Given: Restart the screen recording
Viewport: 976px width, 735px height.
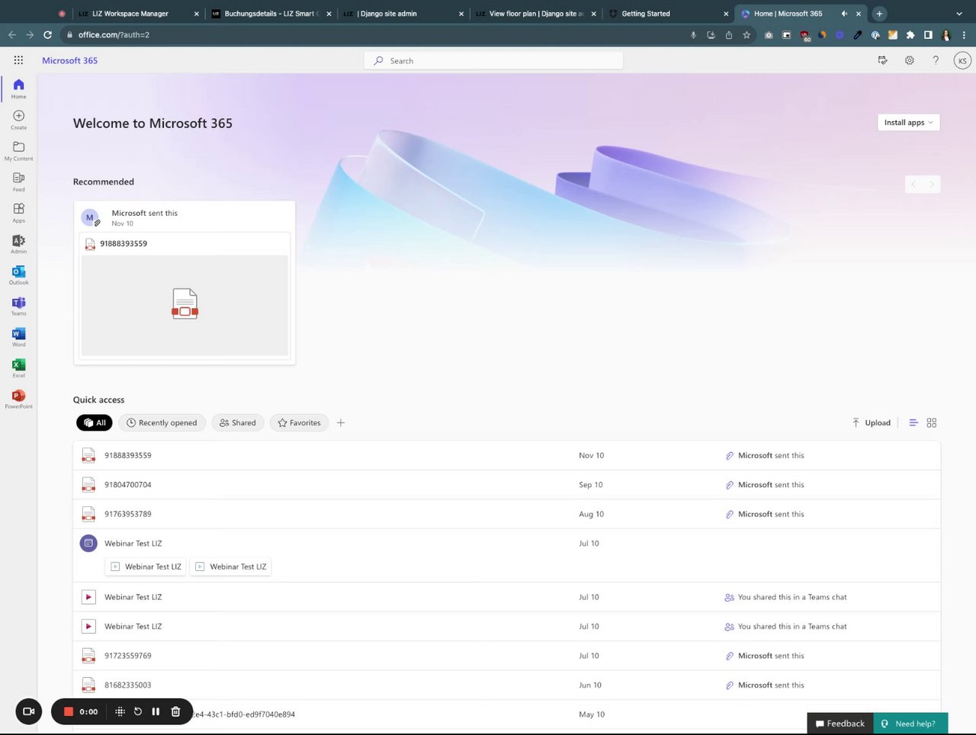Looking at the screenshot, I should point(138,711).
